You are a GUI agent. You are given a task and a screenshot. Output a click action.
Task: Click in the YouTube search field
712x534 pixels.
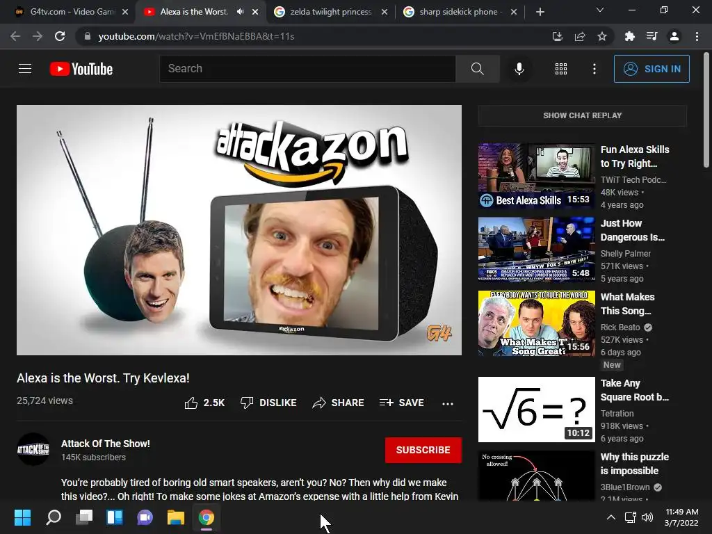pos(307,69)
